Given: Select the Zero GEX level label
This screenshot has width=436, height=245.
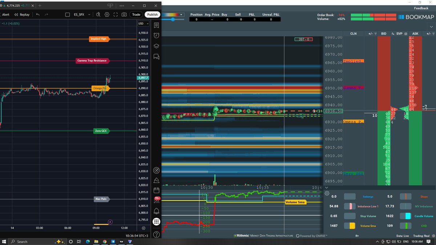Looking at the screenshot, I should point(101,131).
